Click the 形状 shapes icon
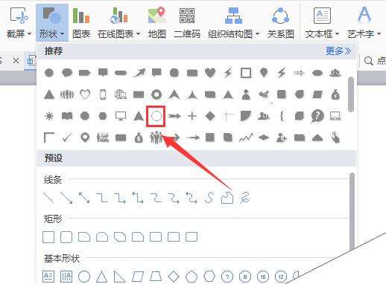This screenshot has height=284, width=386. point(51,16)
